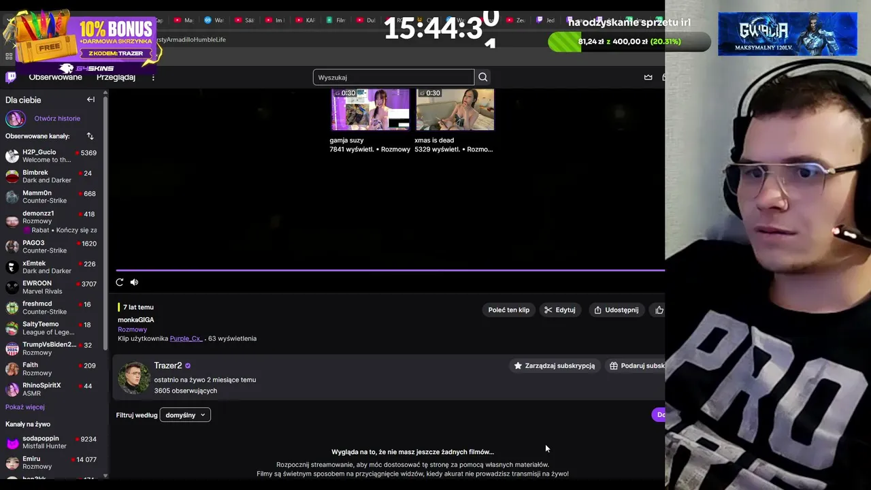Open demonzz1's channel avatar
Screen dimensions: 871x490
pyautogui.click(x=12, y=220)
